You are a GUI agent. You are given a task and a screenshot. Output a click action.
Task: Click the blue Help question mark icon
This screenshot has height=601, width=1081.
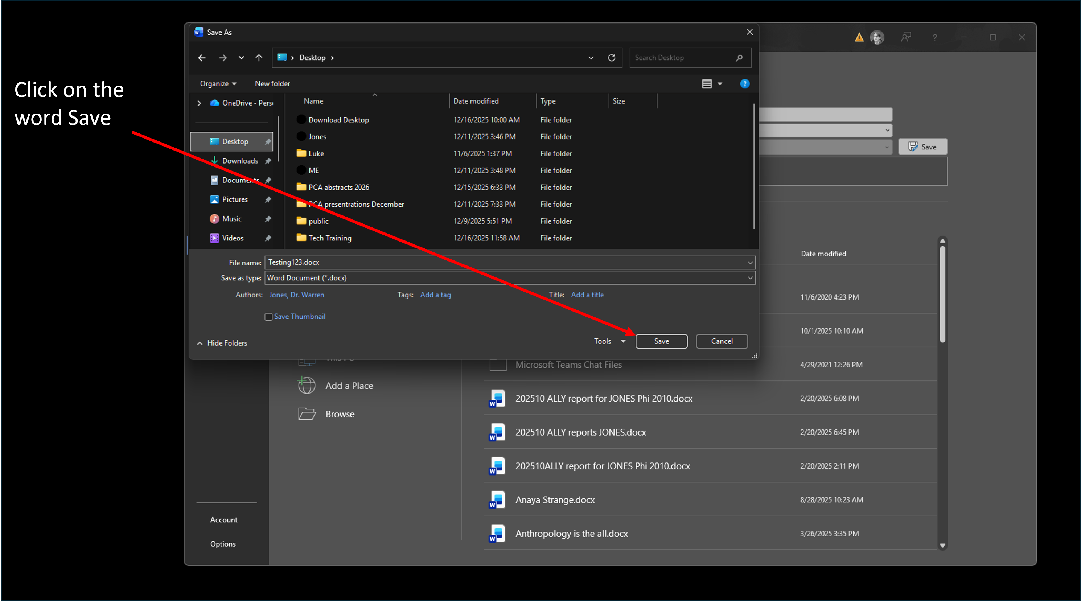[744, 83]
